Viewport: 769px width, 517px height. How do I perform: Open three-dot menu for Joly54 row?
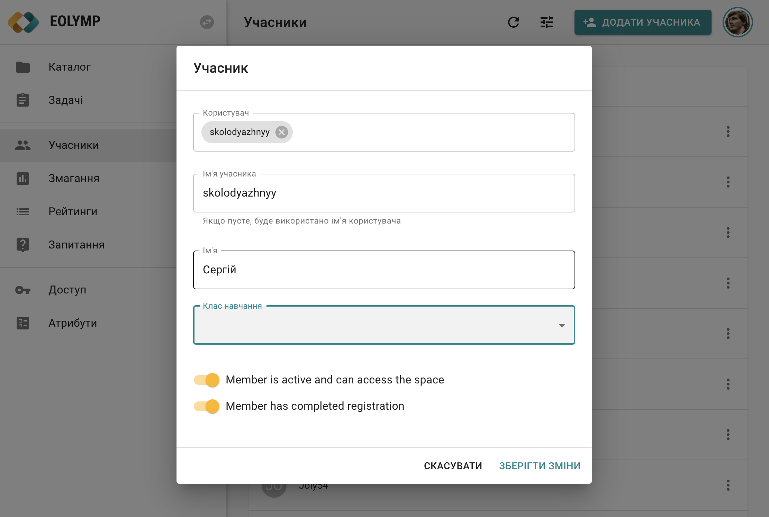tap(728, 485)
